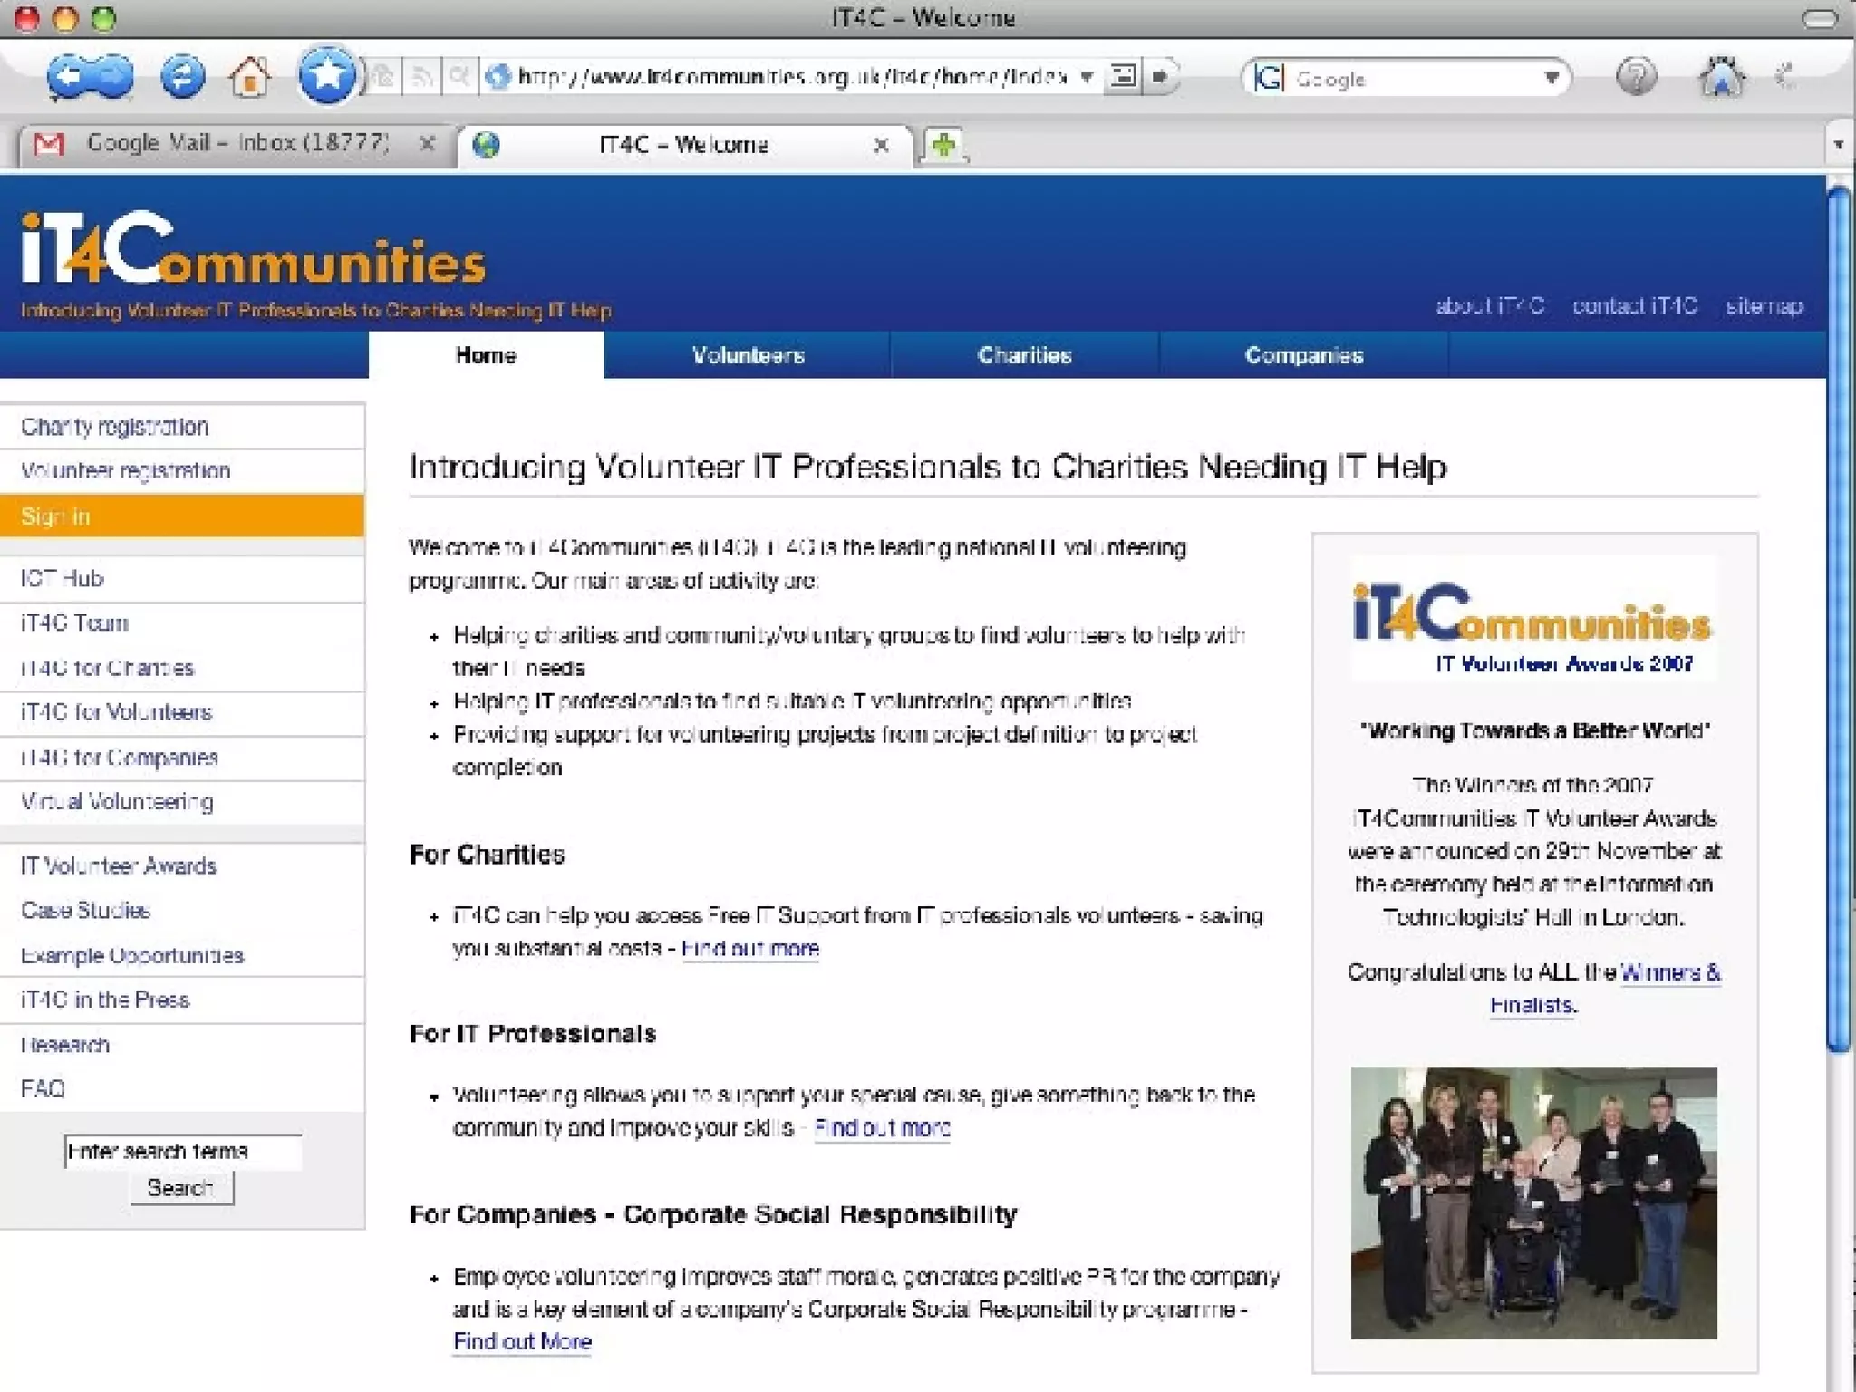Open the Volunteers navigation tab

[748, 355]
